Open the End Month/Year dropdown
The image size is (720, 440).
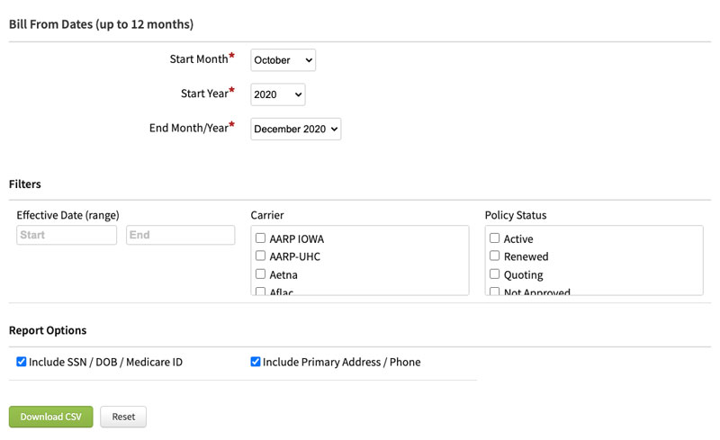[296, 129]
